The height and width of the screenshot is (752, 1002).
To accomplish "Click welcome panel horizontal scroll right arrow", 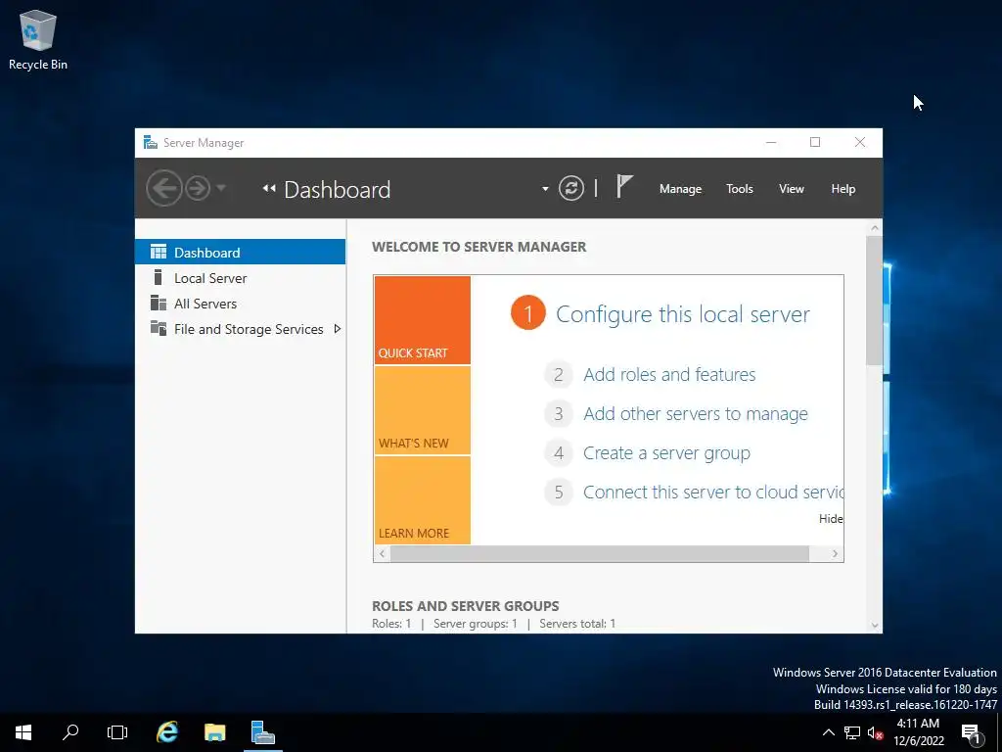I will point(835,554).
